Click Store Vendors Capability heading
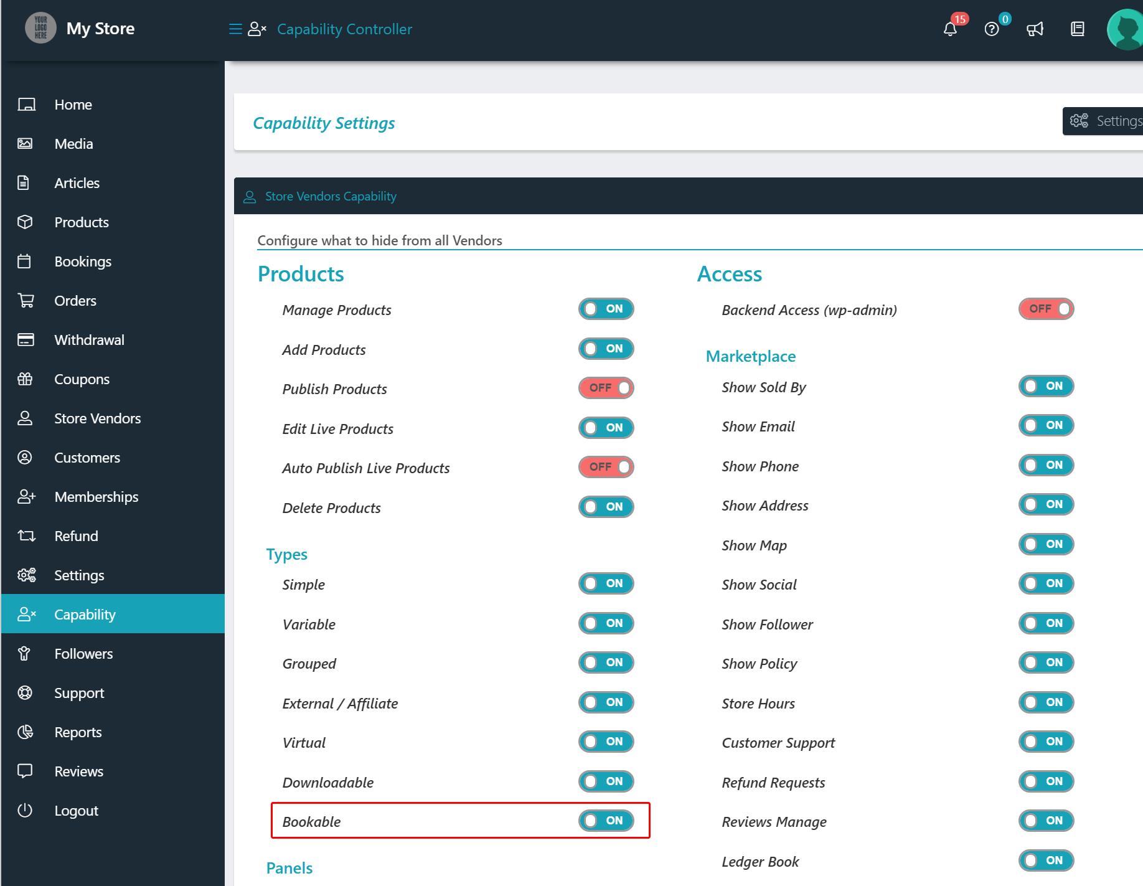1143x886 pixels. pyautogui.click(x=331, y=196)
